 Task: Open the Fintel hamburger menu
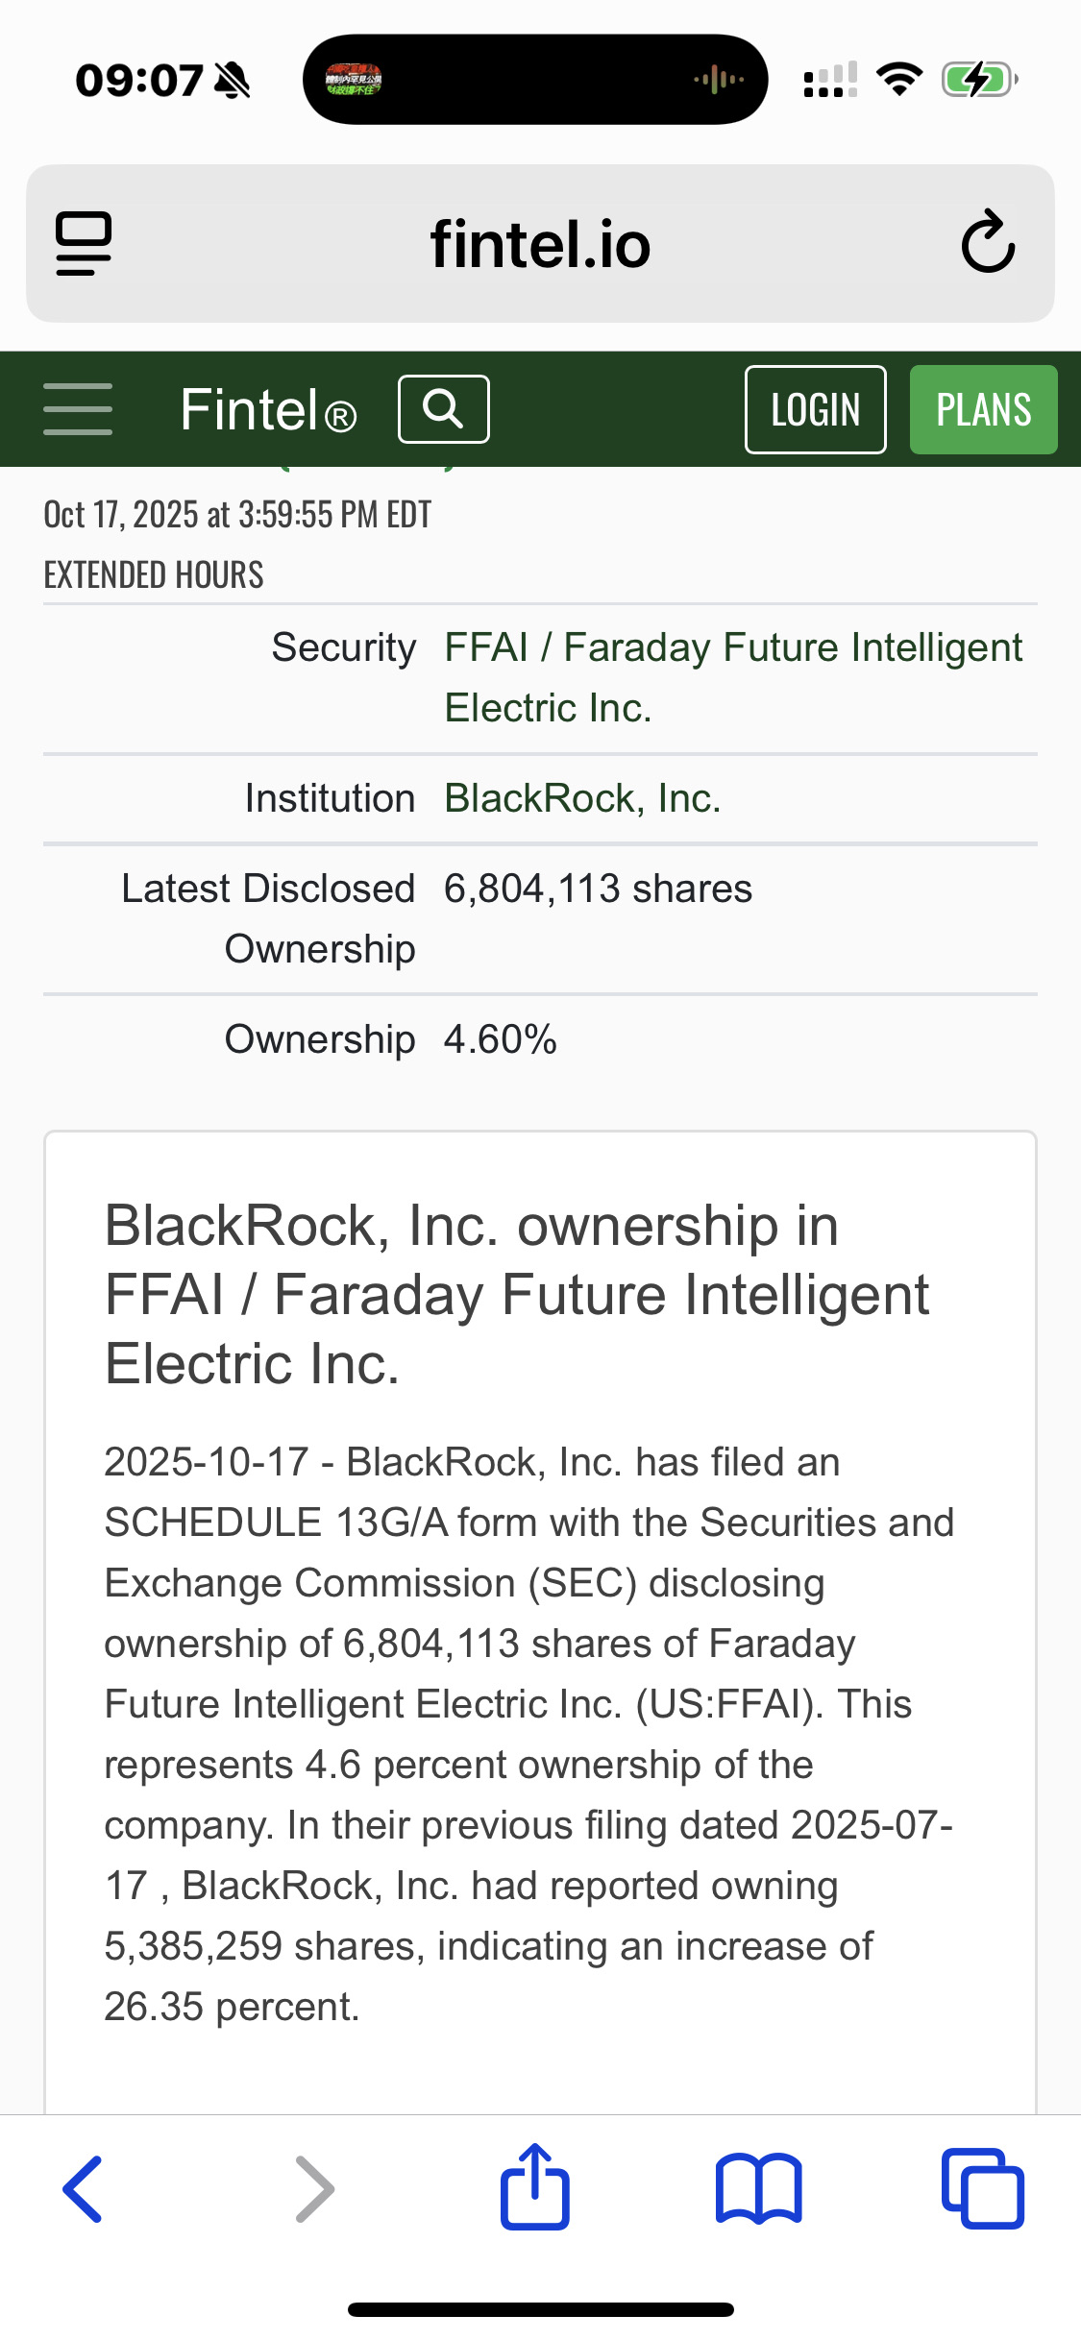click(78, 409)
